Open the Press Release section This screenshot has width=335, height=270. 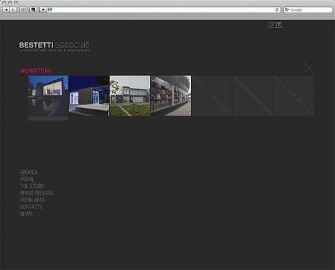point(37,193)
